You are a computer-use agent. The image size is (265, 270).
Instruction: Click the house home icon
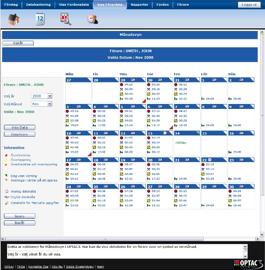13,19
